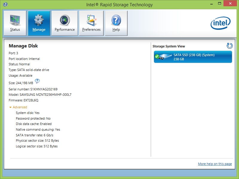Click the serial number S1KHNYAG202169

click(x=44, y=89)
